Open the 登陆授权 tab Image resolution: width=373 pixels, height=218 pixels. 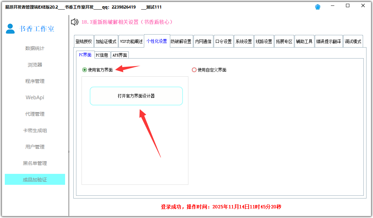[84, 41]
